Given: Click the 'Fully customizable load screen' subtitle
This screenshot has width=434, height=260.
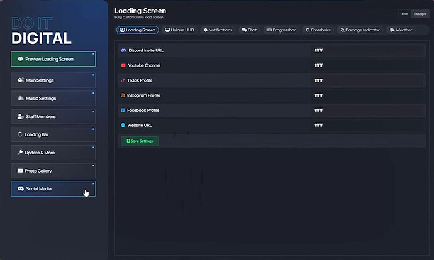Looking at the screenshot, I should (x=138, y=17).
